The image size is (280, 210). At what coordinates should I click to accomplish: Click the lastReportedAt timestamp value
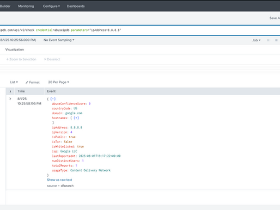tap(100, 156)
